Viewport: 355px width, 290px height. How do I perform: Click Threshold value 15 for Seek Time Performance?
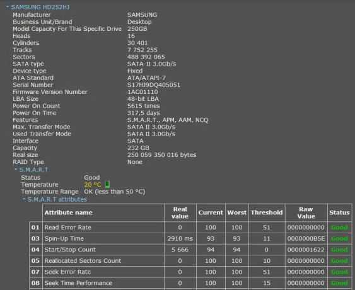pos(267,283)
